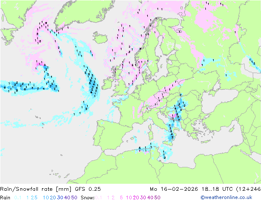Pick the Snow legend value 5
This screenshot has width=261, height=201.
[x=121, y=198]
